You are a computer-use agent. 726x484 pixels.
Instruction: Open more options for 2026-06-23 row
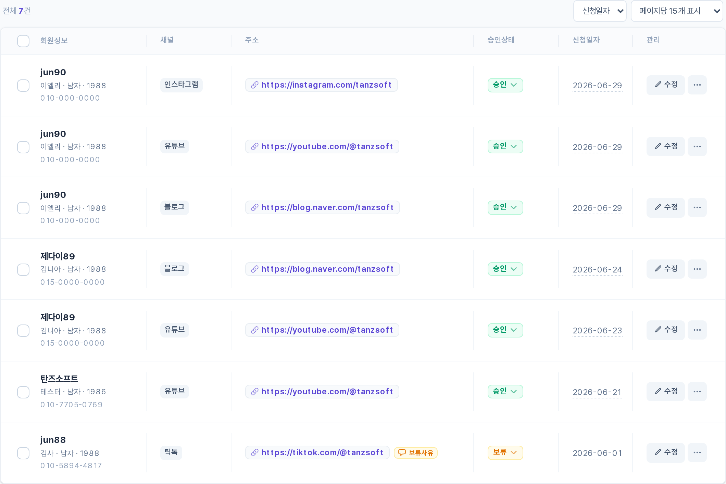(x=697, y=330)
